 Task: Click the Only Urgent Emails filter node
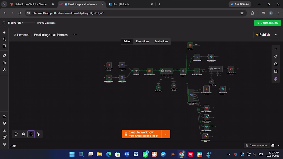click(x=197, y=57)
